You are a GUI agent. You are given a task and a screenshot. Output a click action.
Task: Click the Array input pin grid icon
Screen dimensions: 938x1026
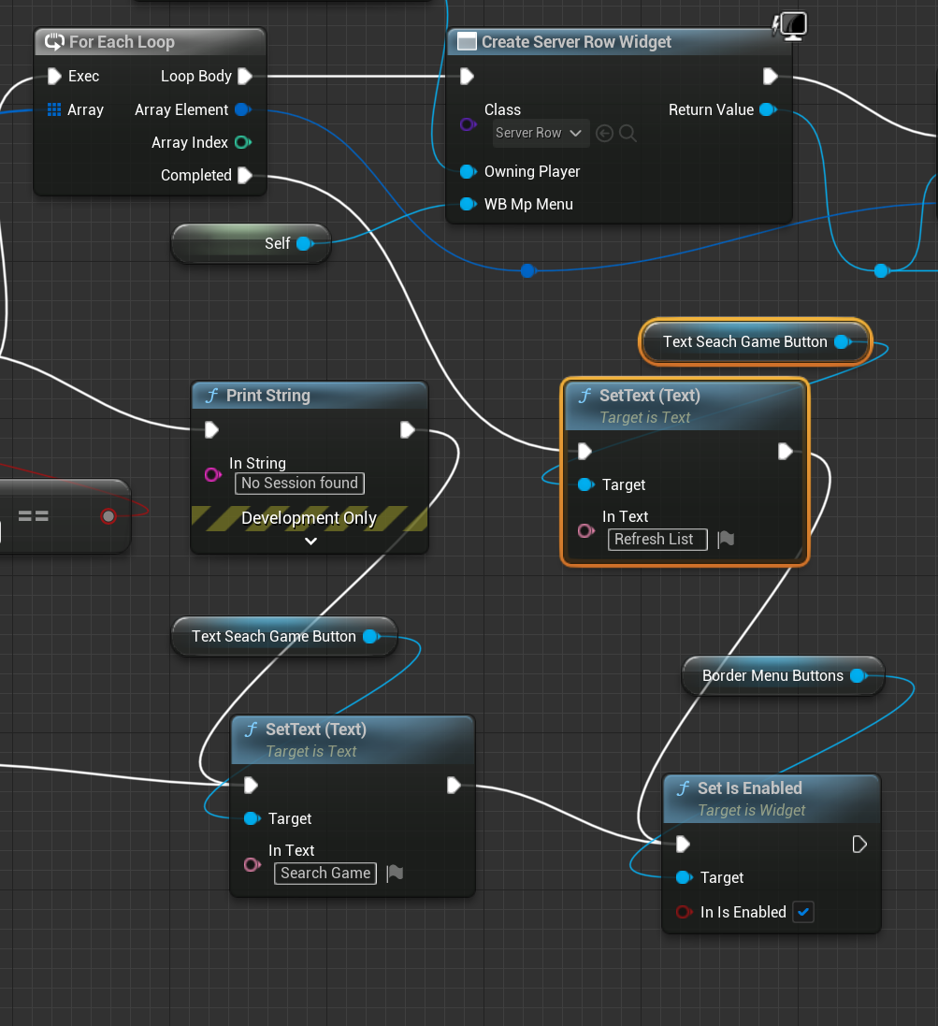pyautogui.click(x=54, y=109)
